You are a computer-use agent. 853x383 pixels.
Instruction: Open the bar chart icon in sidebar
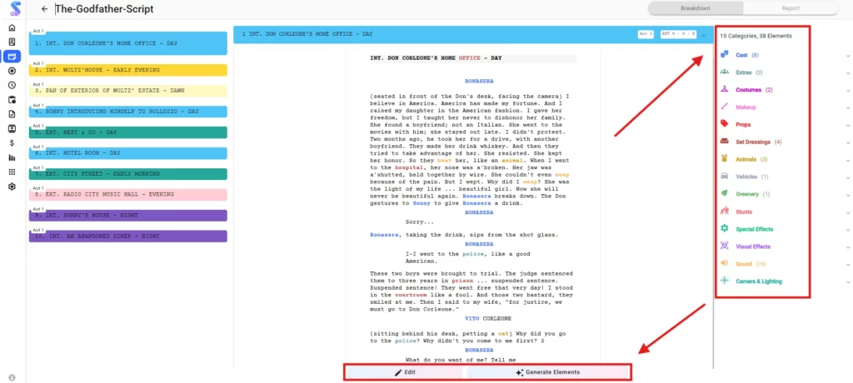click(12, 157)
